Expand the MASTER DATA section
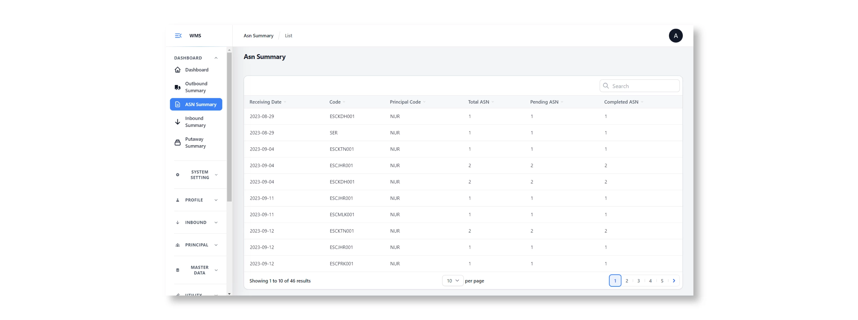Screen dimensions: 858x320 [196, 270]
